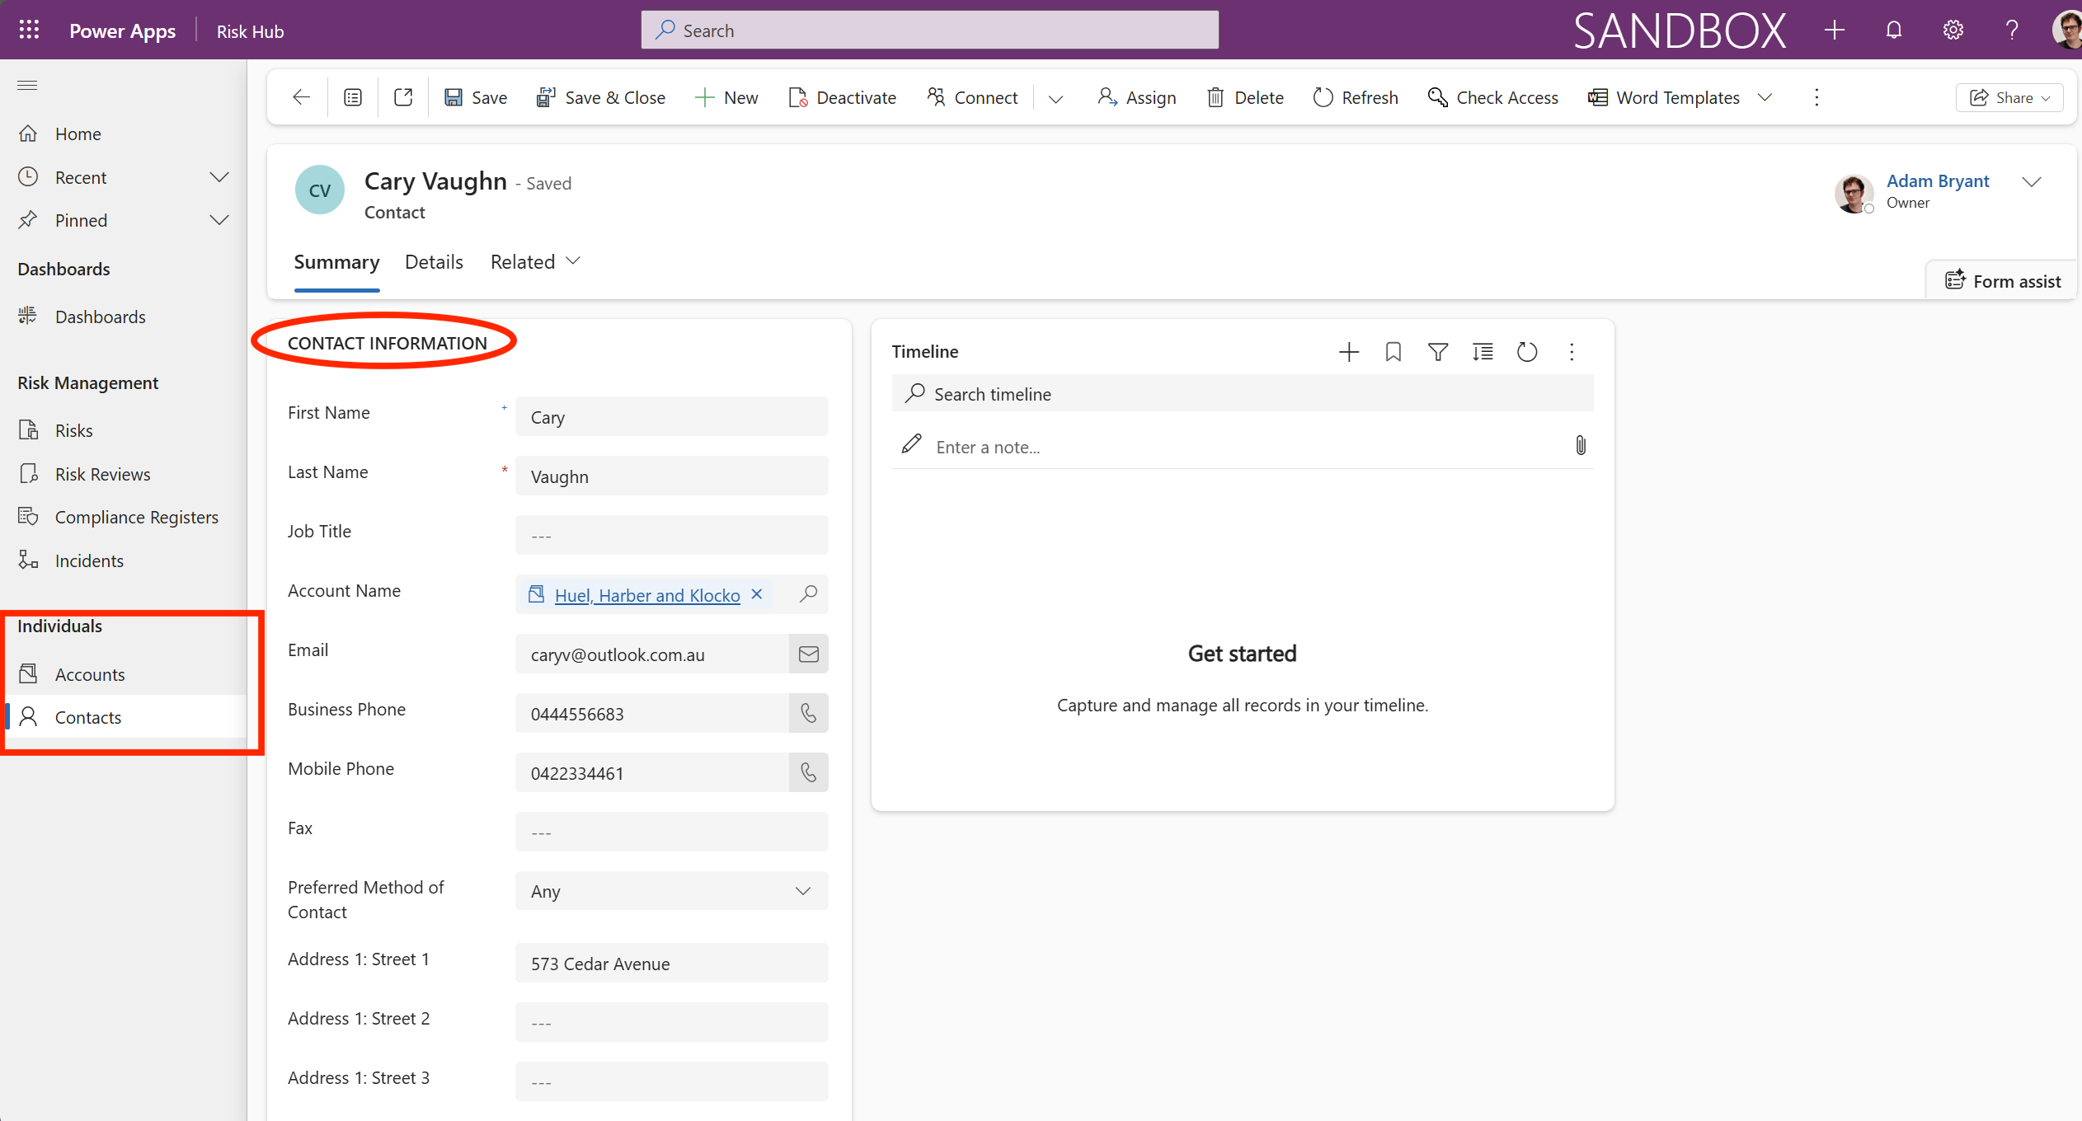
Task: Expand the Recent navigation section
Action: click(x=219, y=177)
